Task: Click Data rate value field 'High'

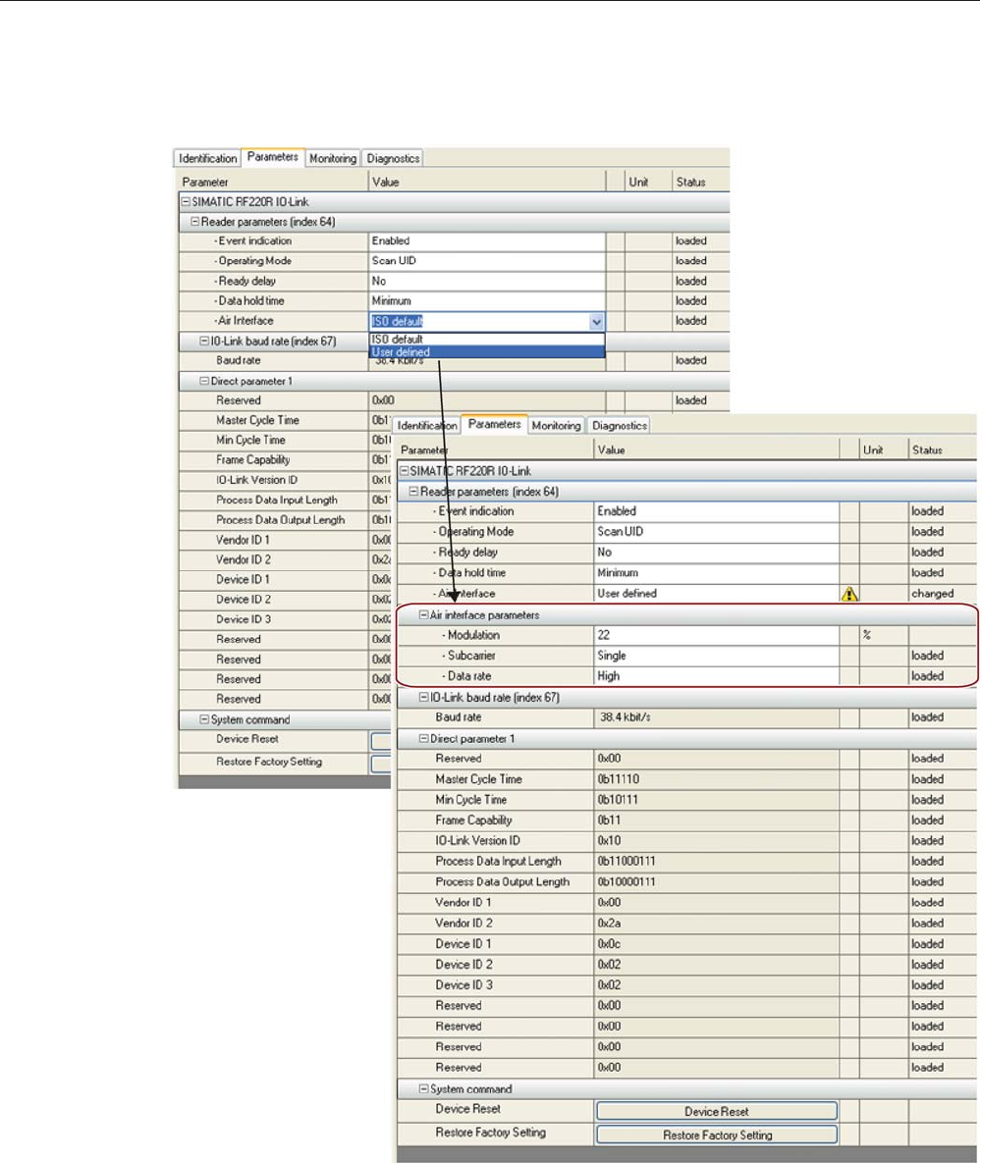Action: click(717, 676)
